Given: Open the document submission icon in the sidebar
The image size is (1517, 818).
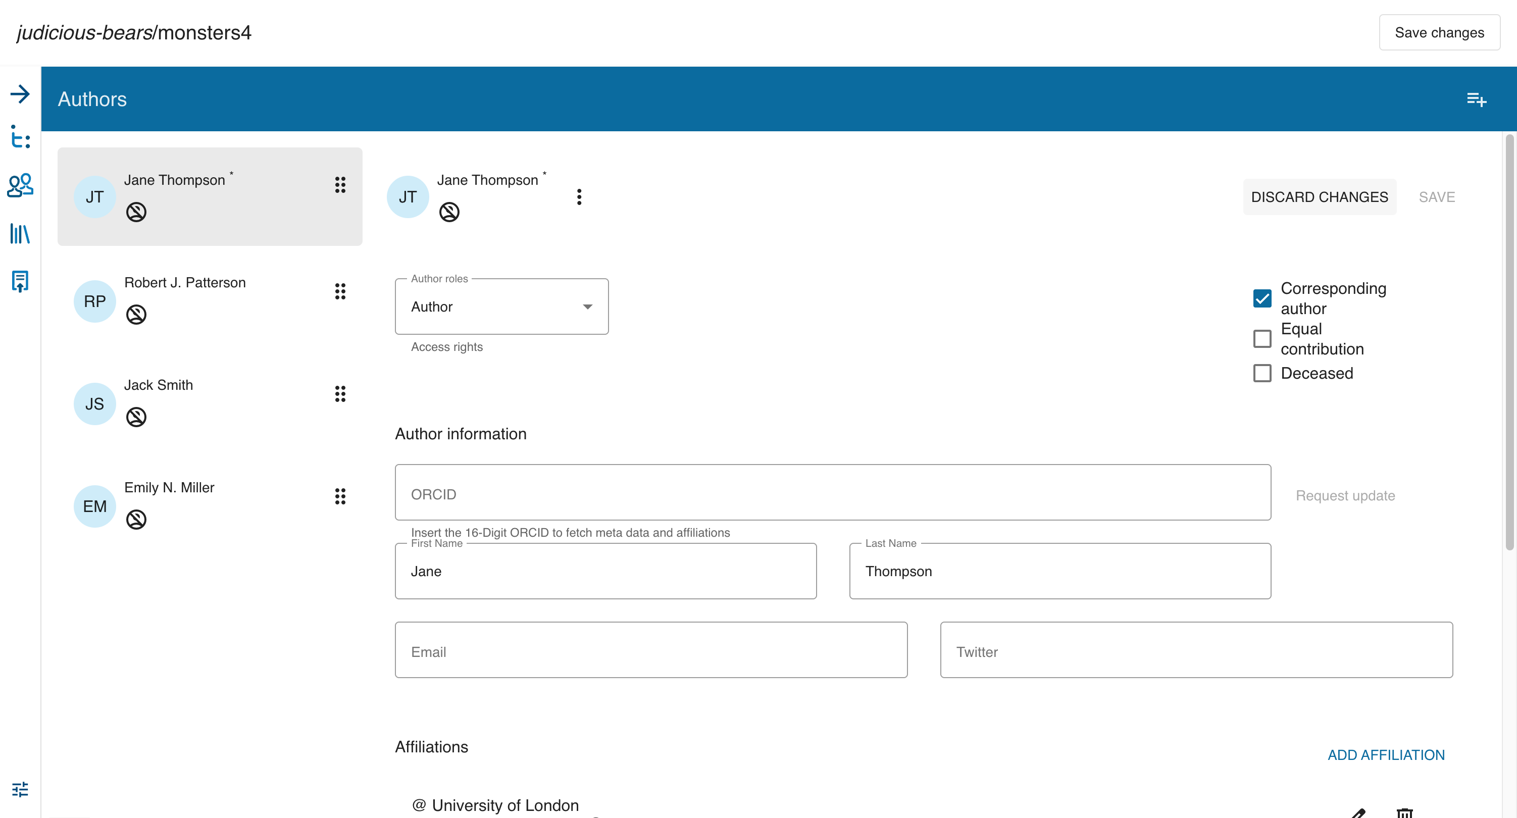Looking at the screenshot, I should pyautogui.click(x=20, y=281).
